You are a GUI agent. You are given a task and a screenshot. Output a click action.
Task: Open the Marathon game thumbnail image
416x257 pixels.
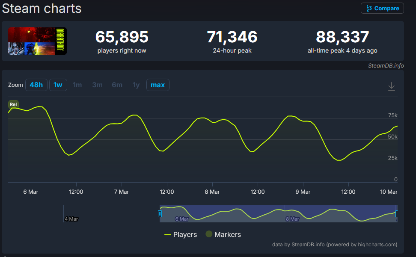pyautogui.click(x=37, y=41)
